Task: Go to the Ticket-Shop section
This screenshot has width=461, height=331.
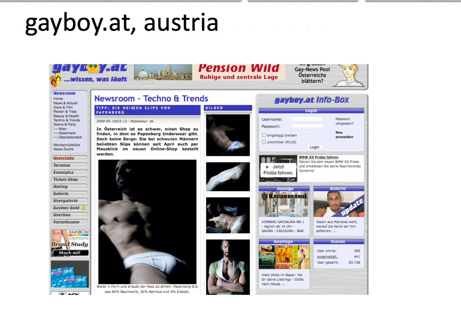Action: [65, 180]
